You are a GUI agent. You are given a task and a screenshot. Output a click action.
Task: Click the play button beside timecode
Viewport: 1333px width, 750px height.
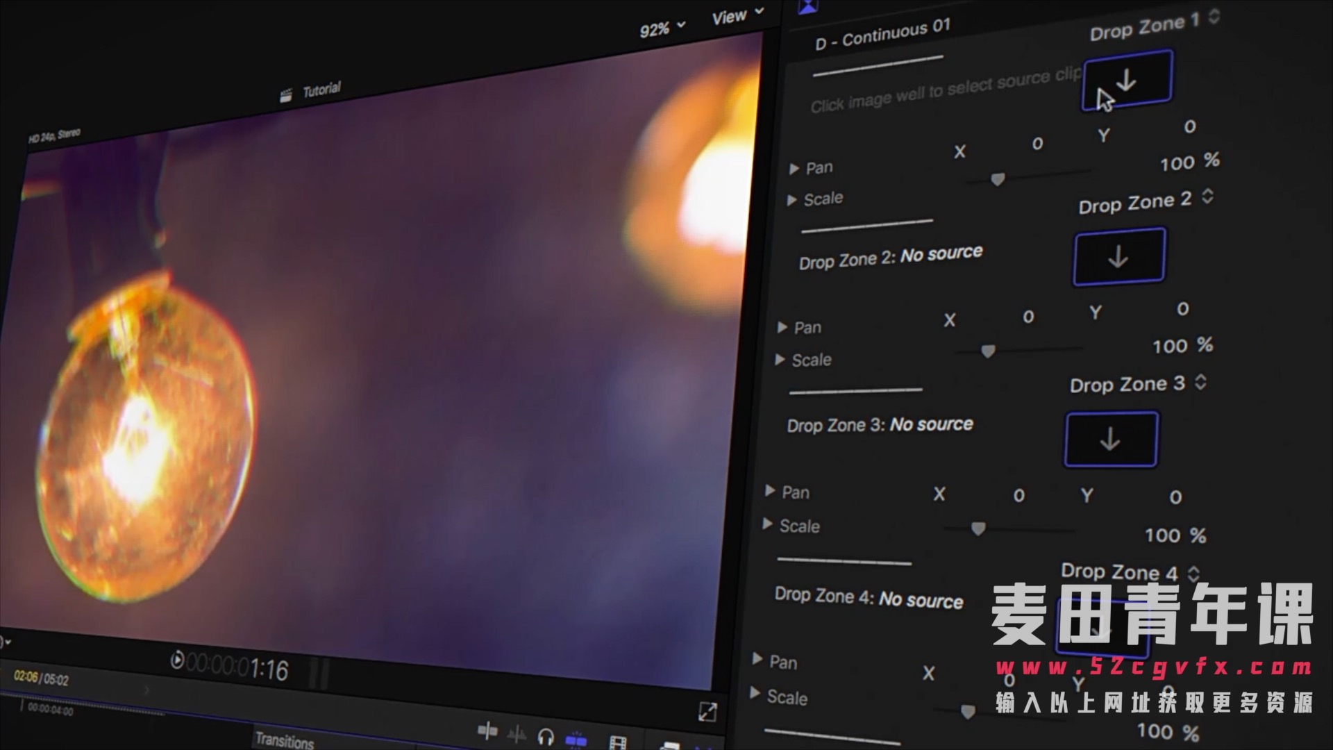click(x=177, y=660)
